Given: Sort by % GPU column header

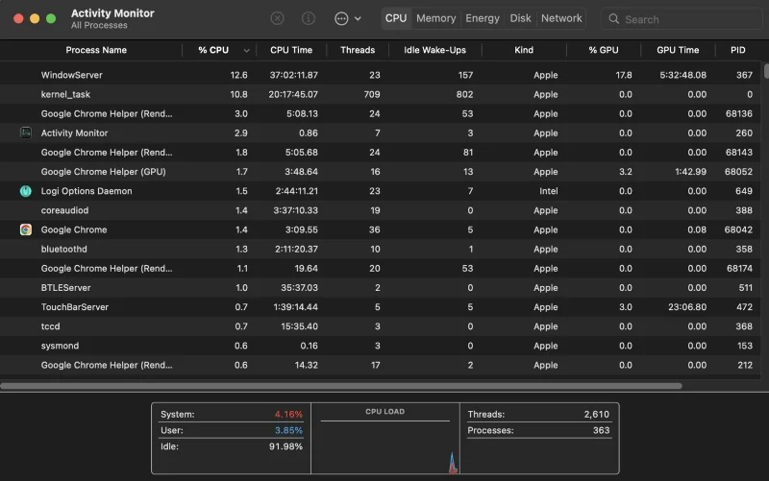Looking at the screenshot, I should [x=604, y=50].
